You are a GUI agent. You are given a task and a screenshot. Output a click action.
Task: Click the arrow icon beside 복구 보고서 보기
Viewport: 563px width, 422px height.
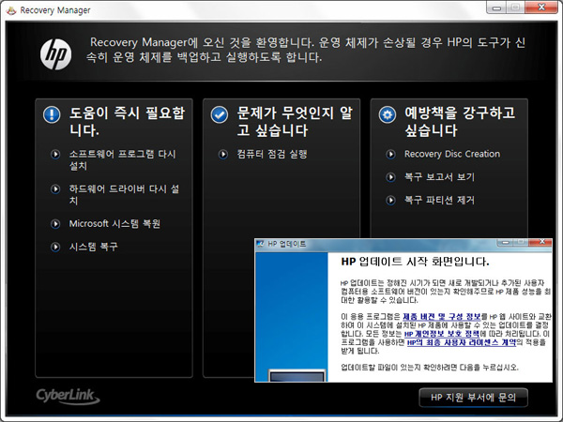pos(390,177)
